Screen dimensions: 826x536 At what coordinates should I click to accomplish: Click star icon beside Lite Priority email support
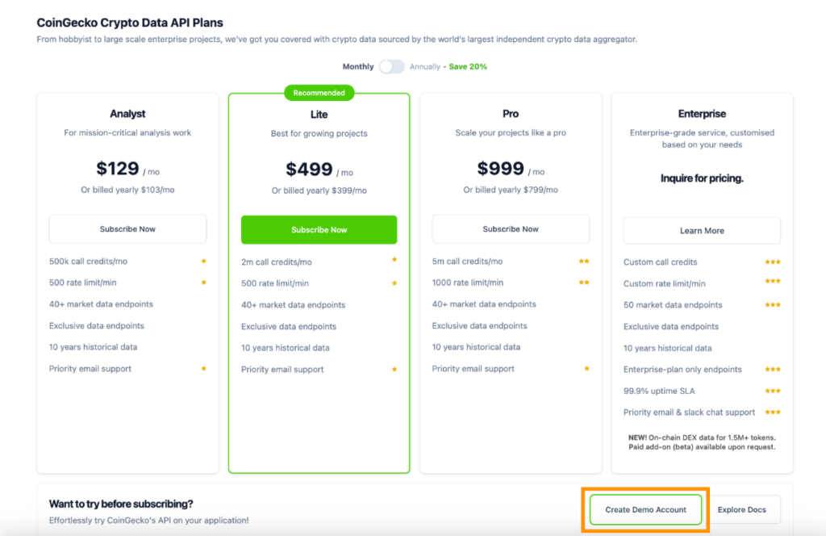click(x=394, y=370)
